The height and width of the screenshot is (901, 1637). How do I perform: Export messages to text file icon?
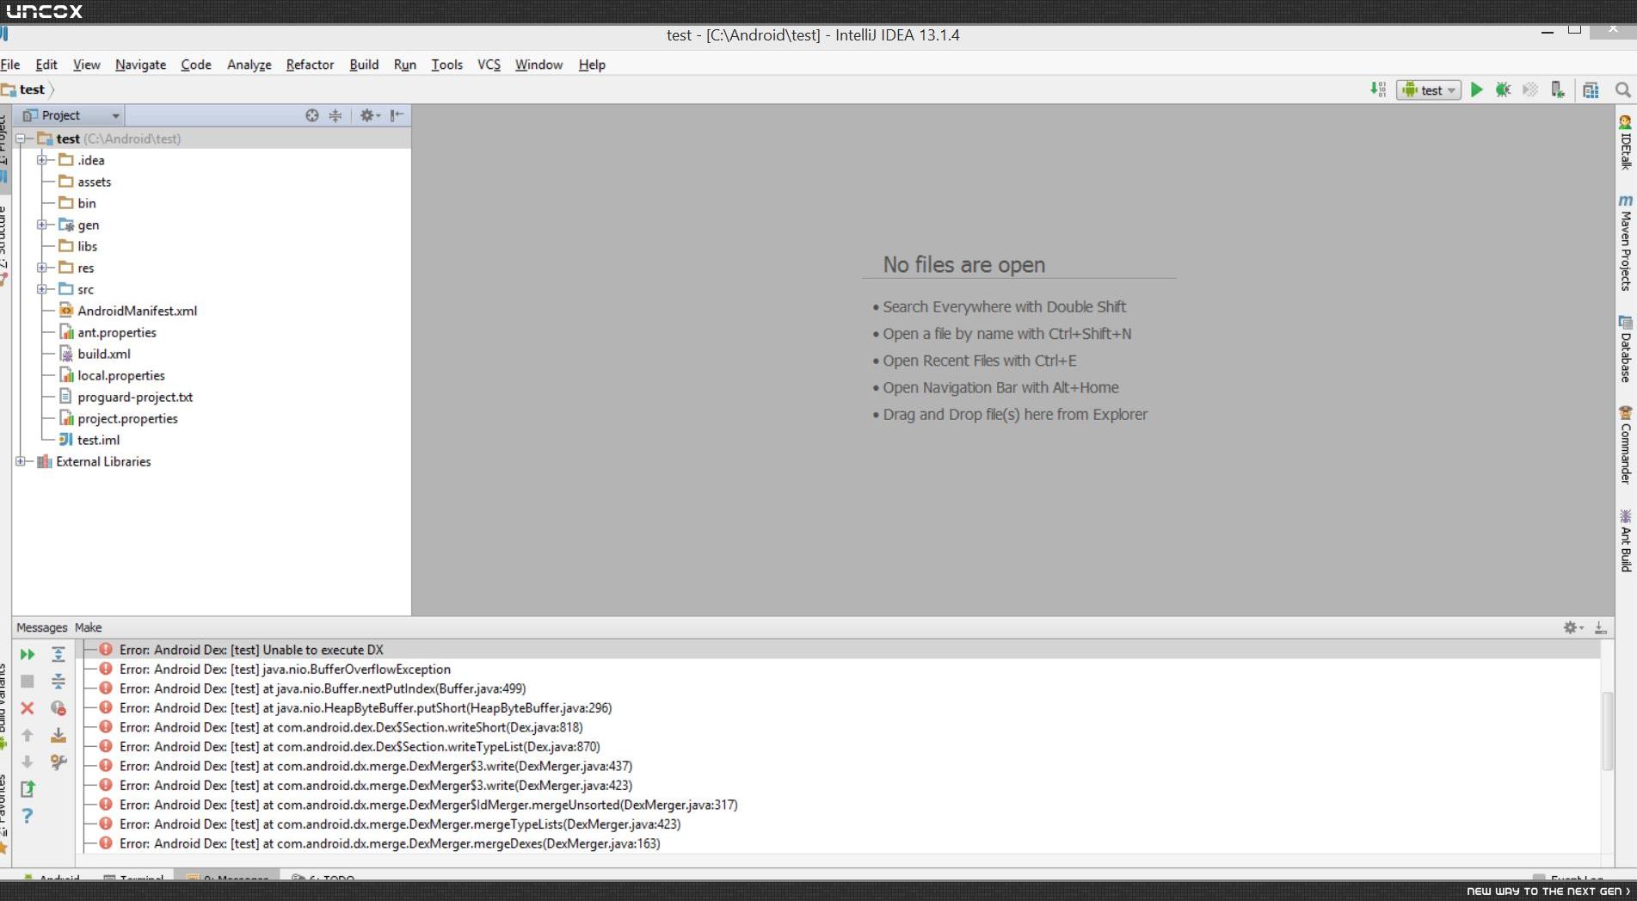coord(28,788)
